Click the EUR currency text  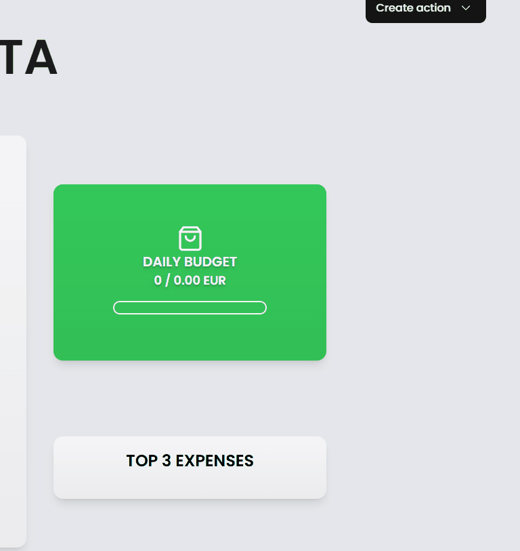coord(215,281)
